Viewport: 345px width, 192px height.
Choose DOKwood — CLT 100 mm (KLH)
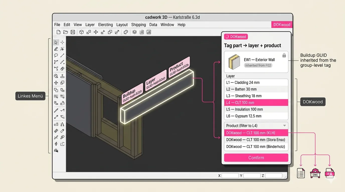coord(256,133)
